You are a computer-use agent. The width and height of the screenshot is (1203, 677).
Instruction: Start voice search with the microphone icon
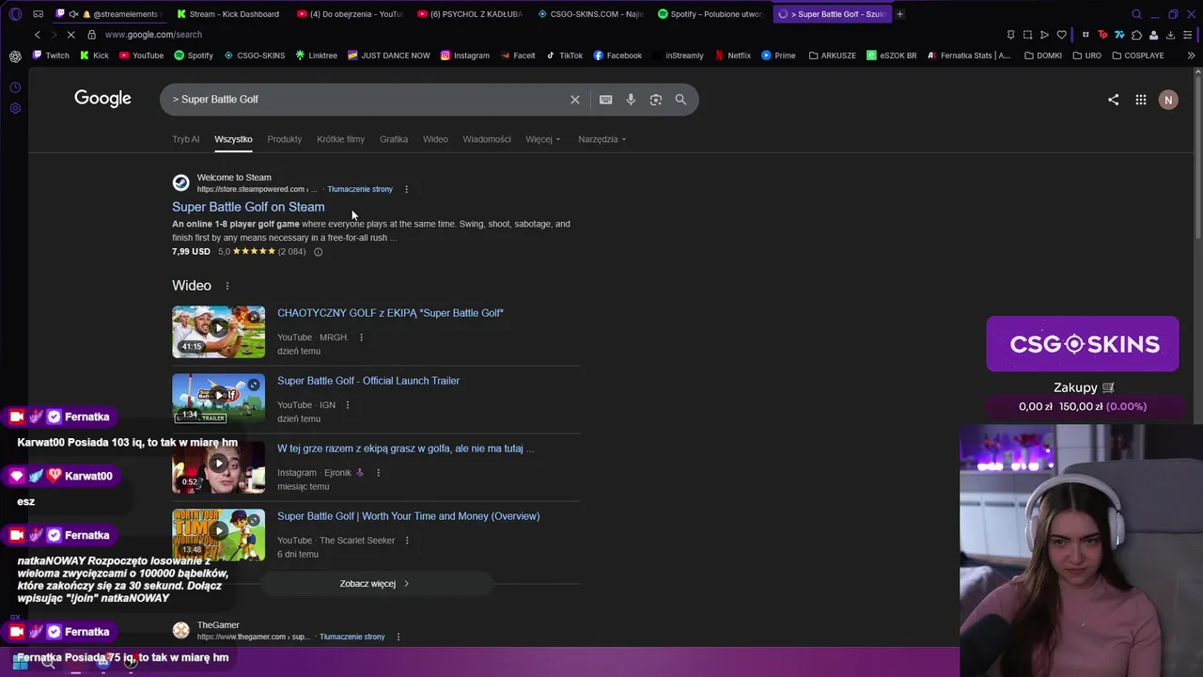tap(631, 100)
